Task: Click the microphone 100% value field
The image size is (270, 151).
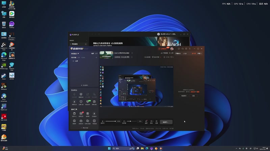Action: (x=118, y=121)
